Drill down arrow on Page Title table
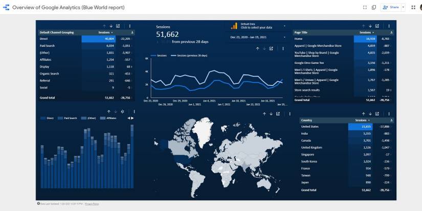The width and height of the screenshot is (422, 211). click(370, 26)
